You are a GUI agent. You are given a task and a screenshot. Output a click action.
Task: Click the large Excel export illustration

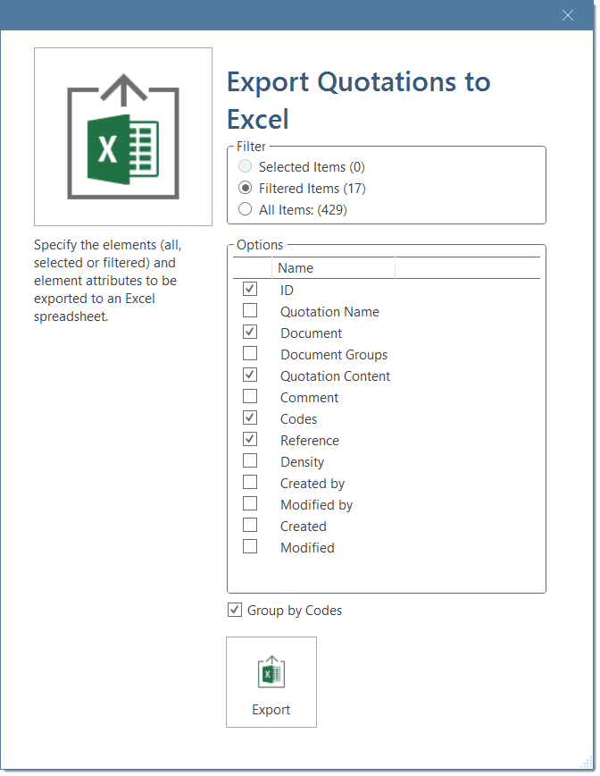click(123, 137)
